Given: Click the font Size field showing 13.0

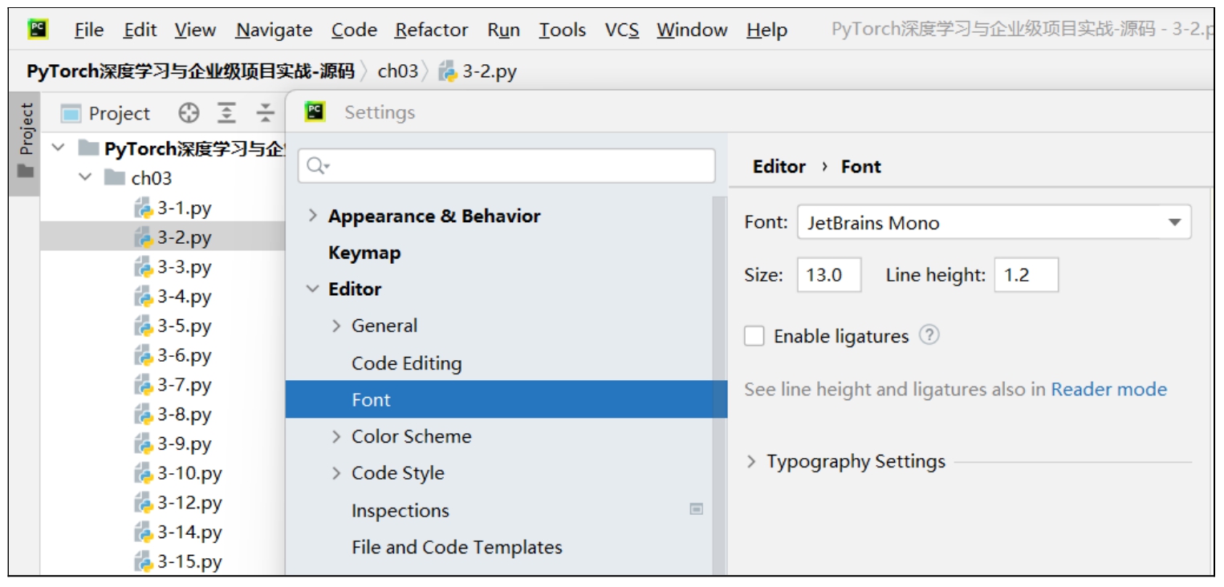Looking at the screenshot, I should [x=829, y=275].
